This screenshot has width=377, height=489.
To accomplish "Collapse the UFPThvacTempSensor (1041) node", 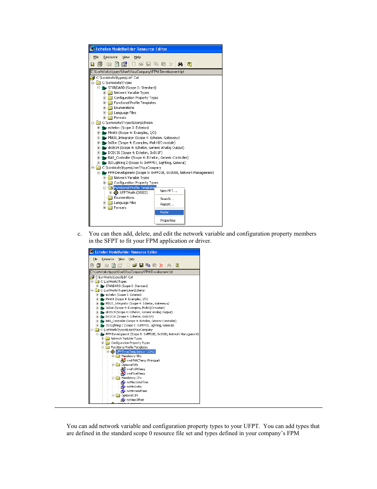I will tap(107, 352).
